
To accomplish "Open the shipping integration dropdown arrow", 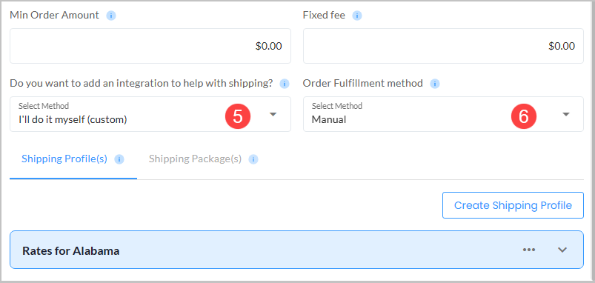I will (x=273, y=114).
